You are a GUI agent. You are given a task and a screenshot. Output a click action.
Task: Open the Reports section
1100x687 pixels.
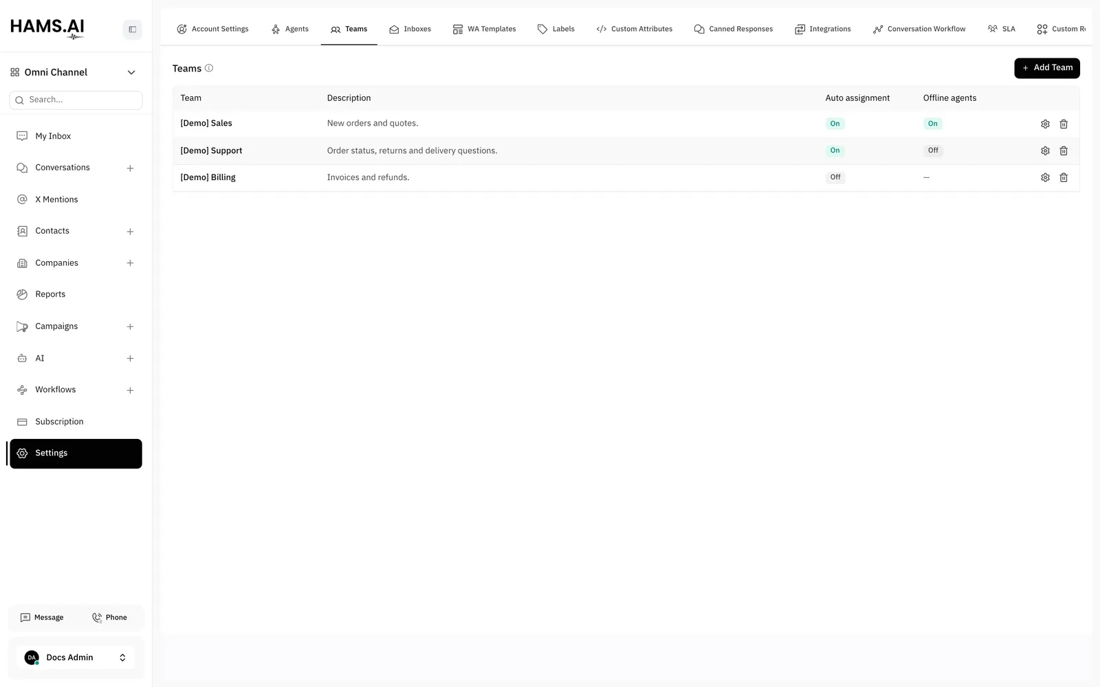76,295
